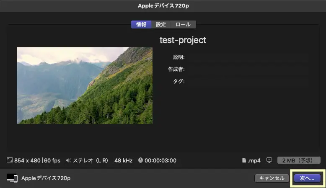Click the キャンセル button
This screenshot has width=326, height=188.
(x=272, y=178)
